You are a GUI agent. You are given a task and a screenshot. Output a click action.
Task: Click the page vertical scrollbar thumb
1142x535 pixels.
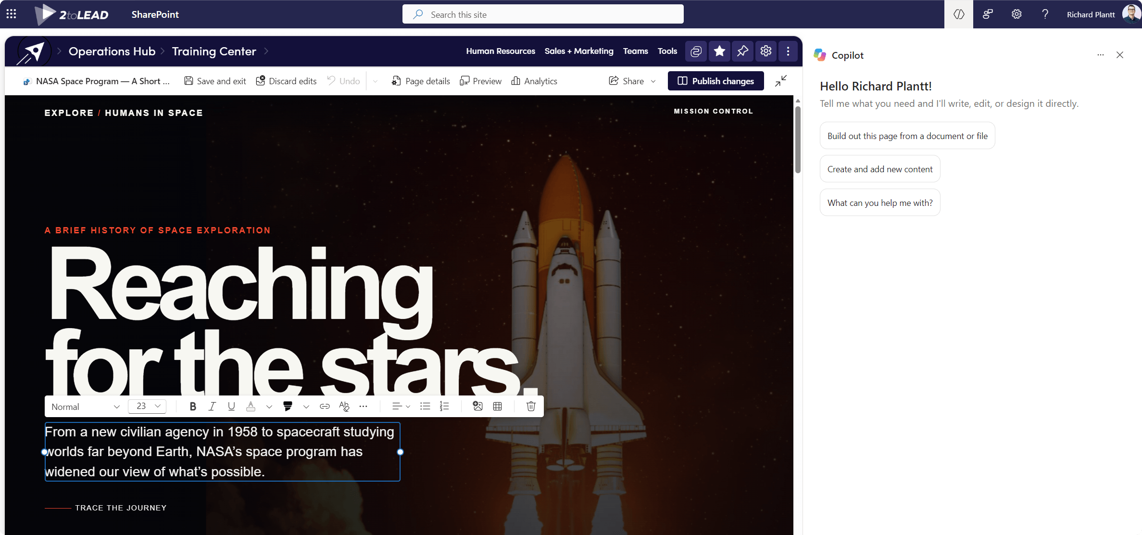pyautogui.click(x=798, y=139)
